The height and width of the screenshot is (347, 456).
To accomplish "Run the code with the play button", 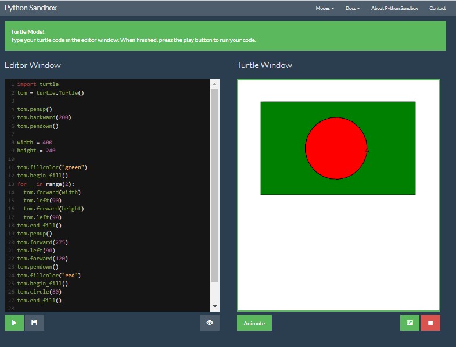I will pyautogui.click(x=14, y=323).
